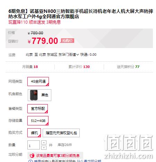Select the black phone thumbnail image

pyautogui.click(x=34, y=95)
